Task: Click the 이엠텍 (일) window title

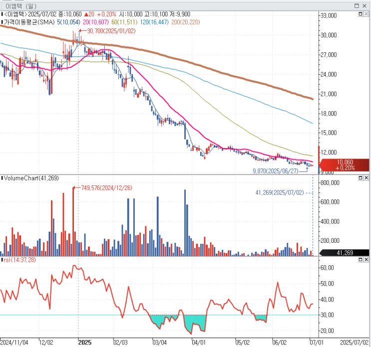Action: click(21, 6)
